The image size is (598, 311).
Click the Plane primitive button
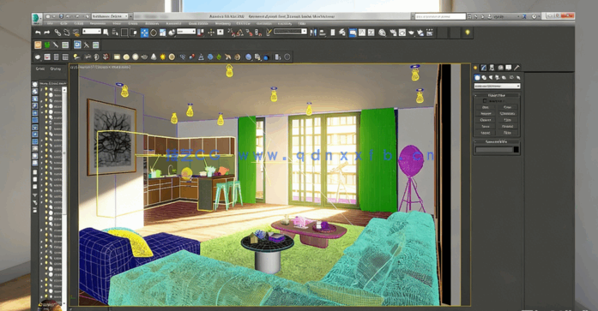[508, 133]
